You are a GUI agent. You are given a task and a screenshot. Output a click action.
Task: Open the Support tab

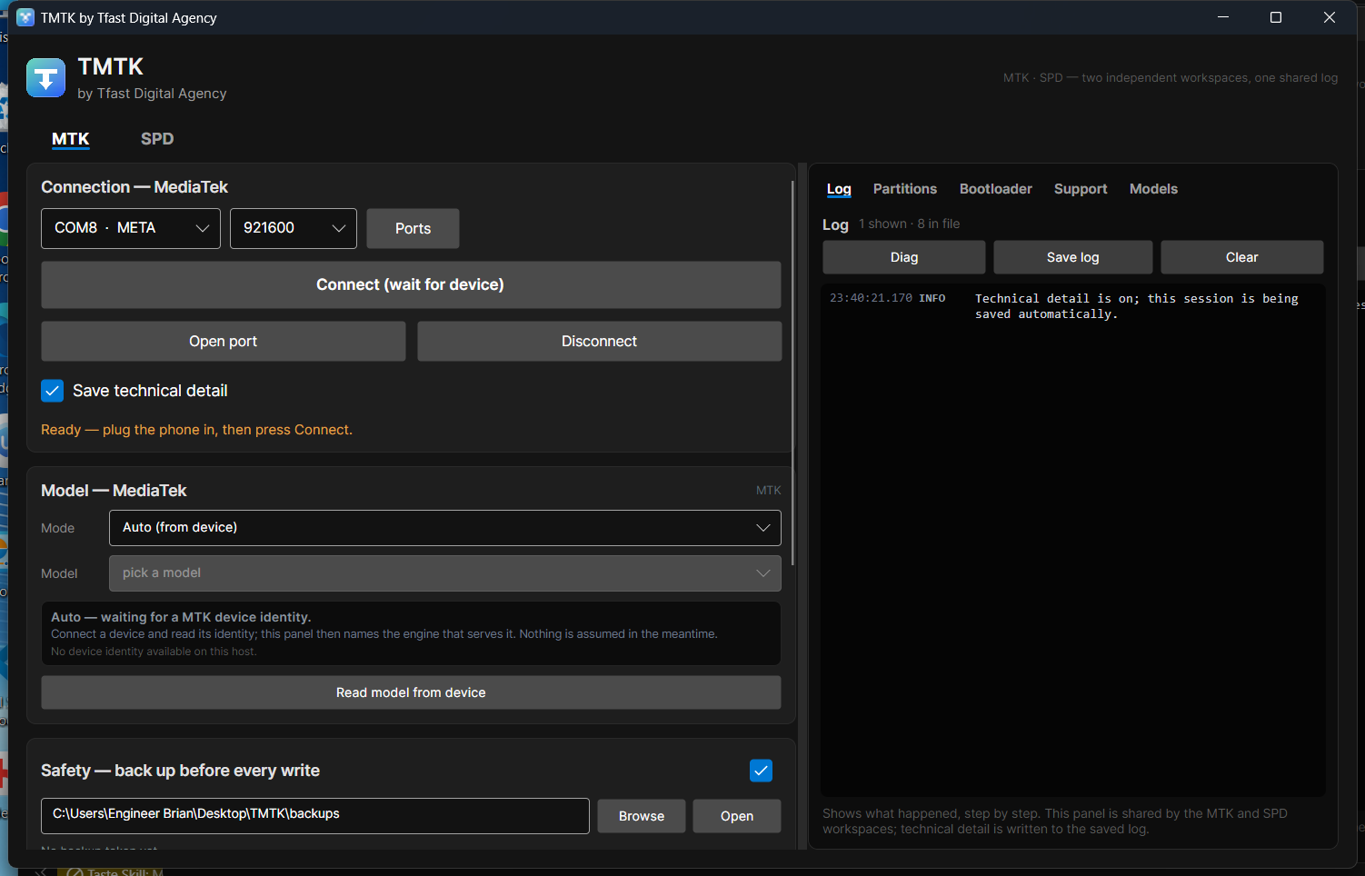1081,189
